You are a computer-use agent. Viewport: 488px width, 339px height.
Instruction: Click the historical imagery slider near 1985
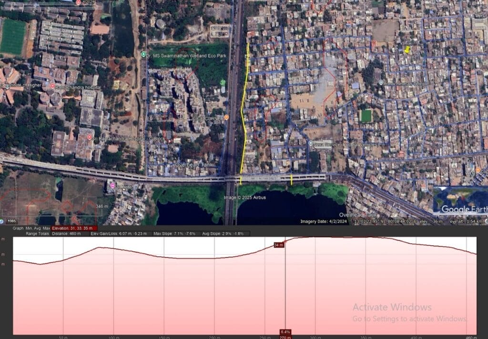pyautogui.click(x=12, y=220)
